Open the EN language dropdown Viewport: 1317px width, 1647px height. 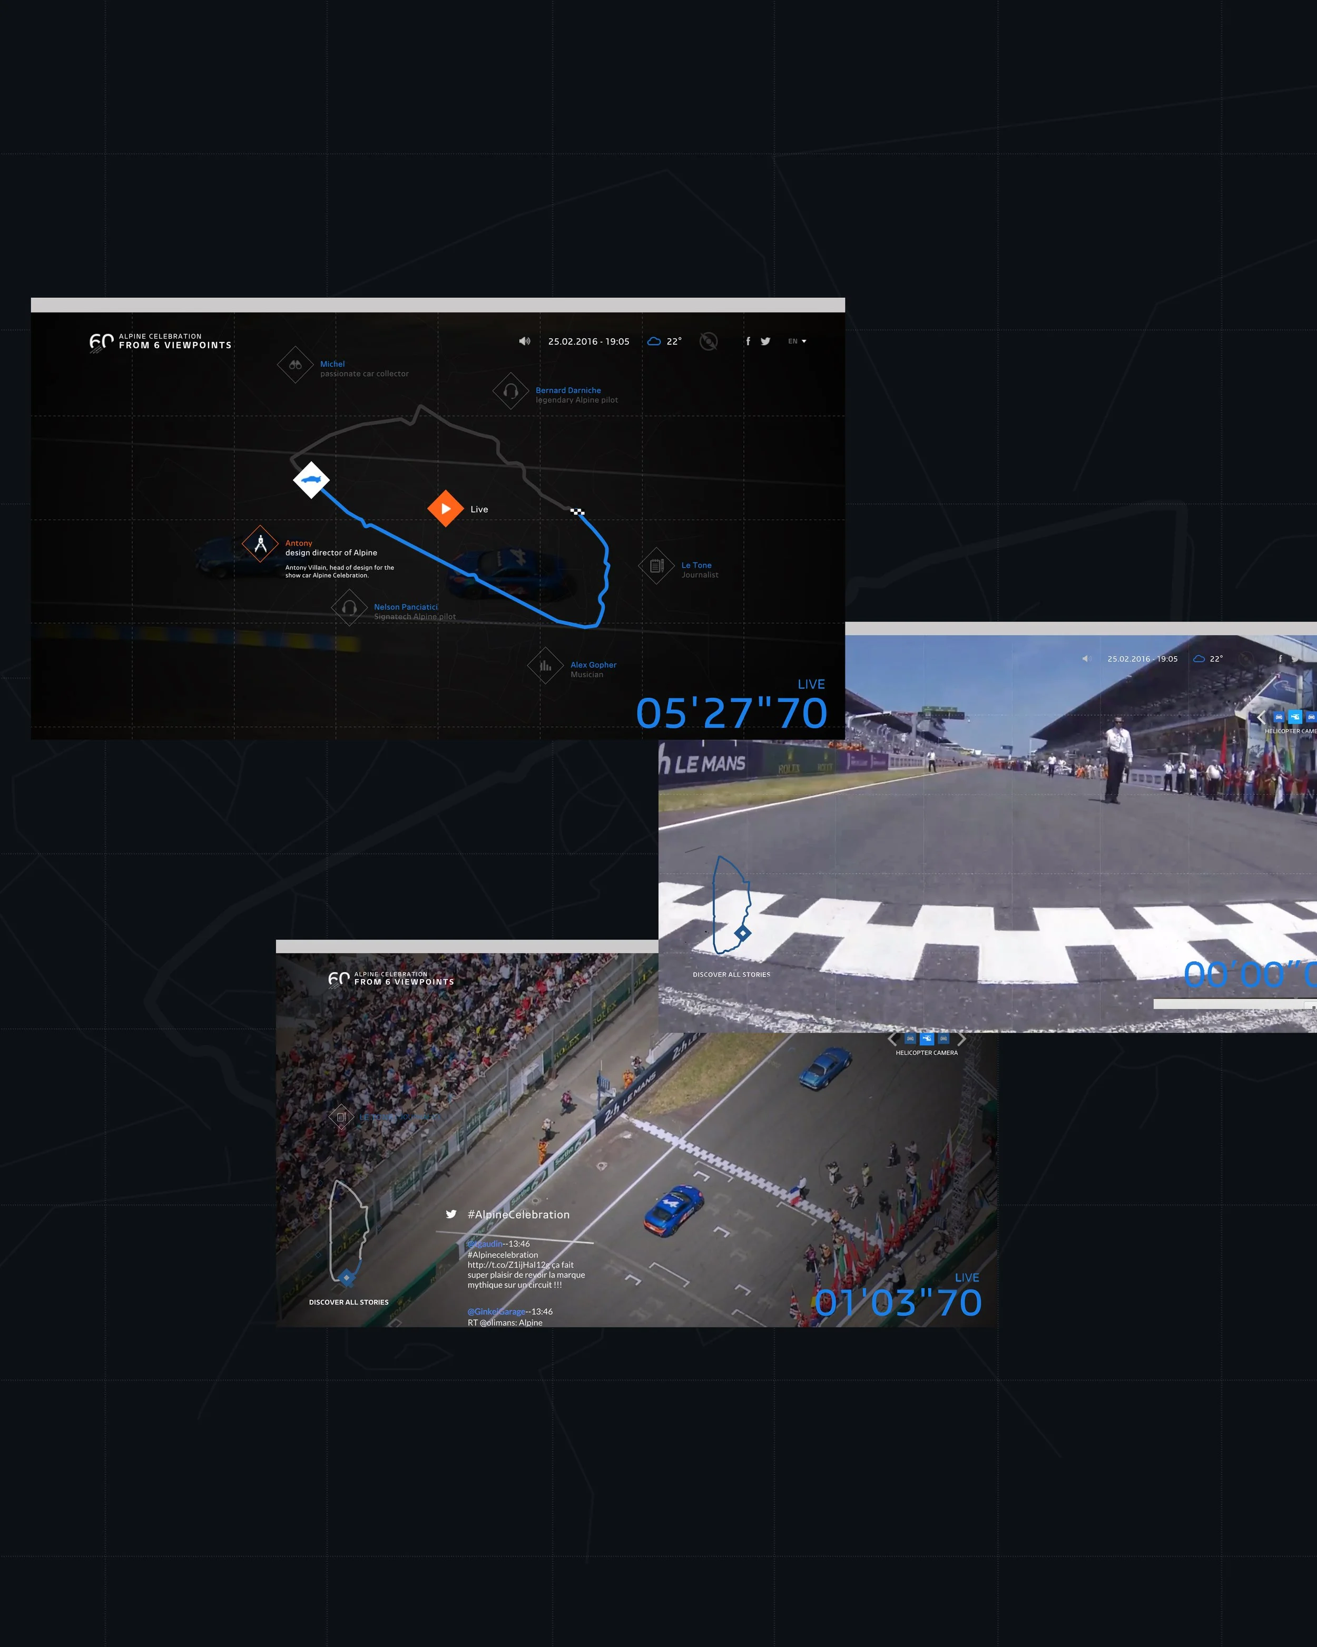click(797, 342)
